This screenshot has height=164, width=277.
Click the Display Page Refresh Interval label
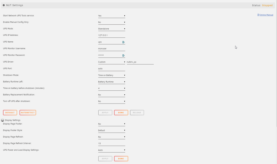click(17, 143)
